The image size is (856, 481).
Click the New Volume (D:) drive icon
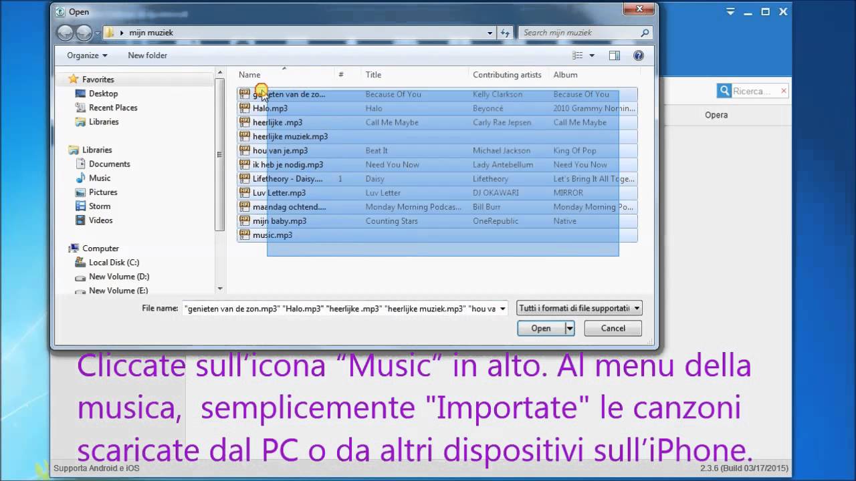(x=81, y=277)
